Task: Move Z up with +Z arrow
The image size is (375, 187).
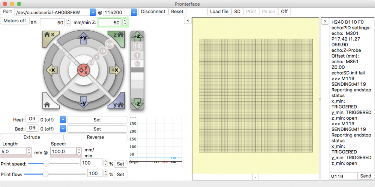Action: pos(137,37)
